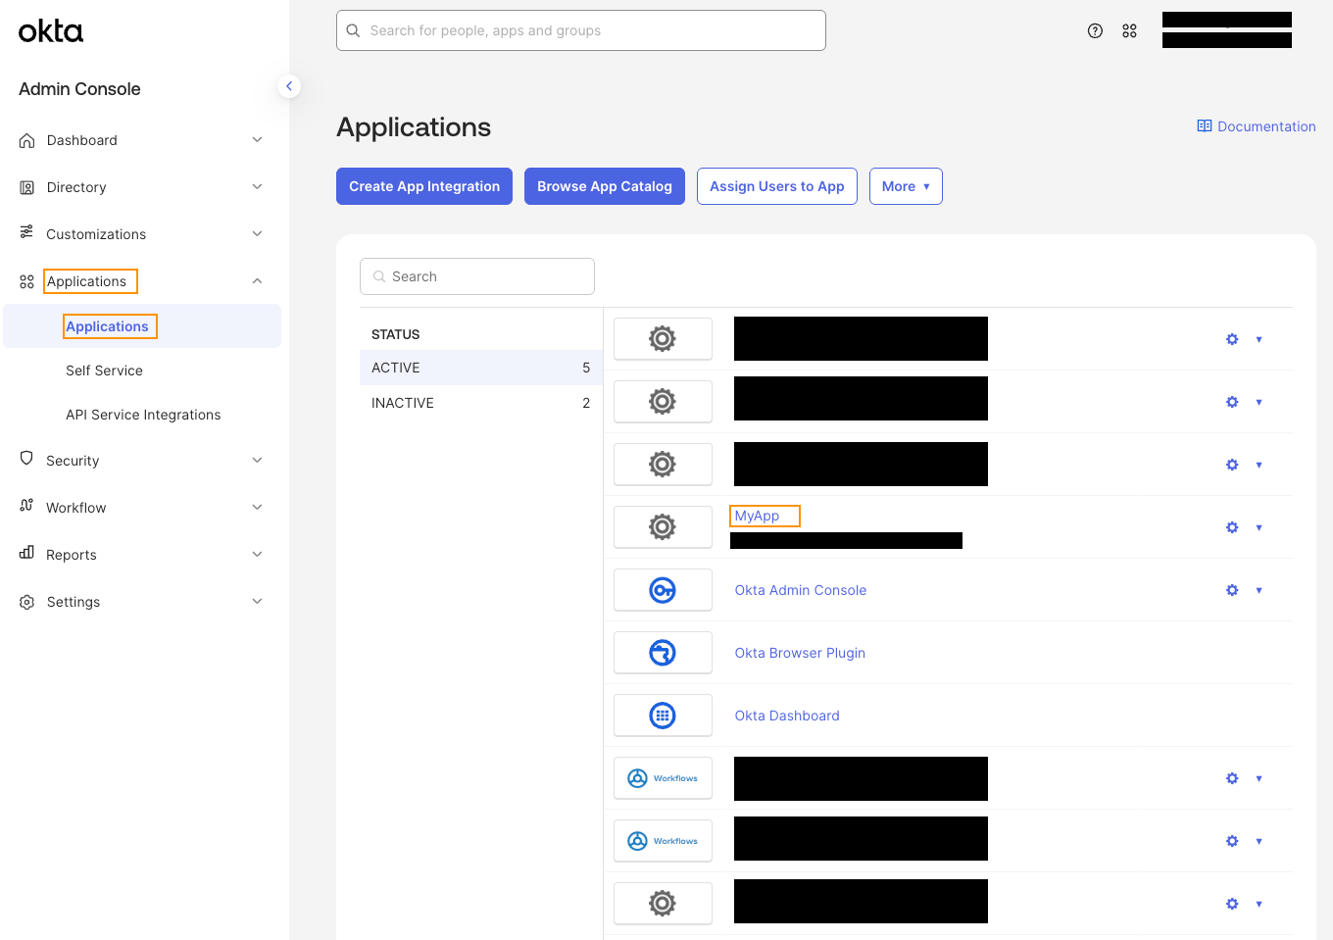Open the apps grid icon in header
The height and width of the screenshot is (940, 1333).
tap(1129, 30)
